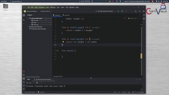Toggle the Run tool window stripe icon

coord(24,79)
